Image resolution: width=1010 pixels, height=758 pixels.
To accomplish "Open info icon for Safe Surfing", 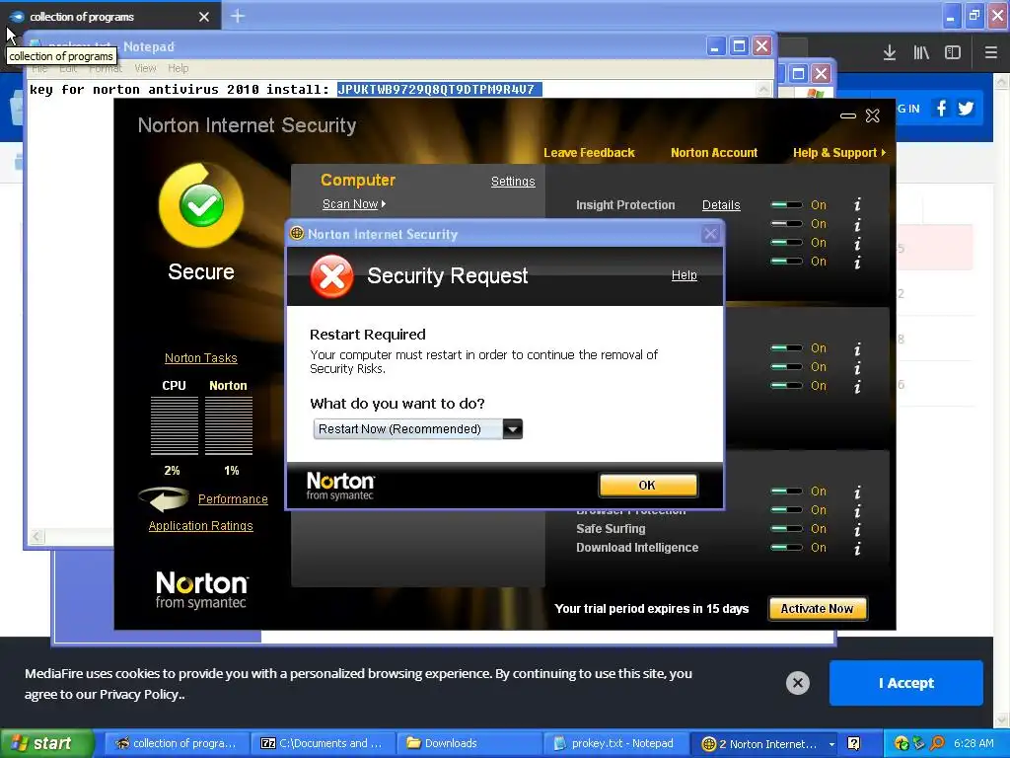I will [857, 529].
